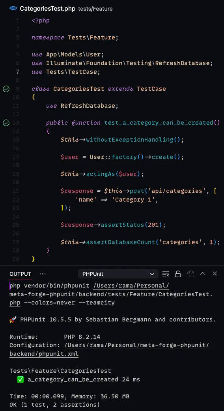Toggle the output scroll lock padlock icon
The height and width of the screenshot is (411, 224).
(178, 274)
